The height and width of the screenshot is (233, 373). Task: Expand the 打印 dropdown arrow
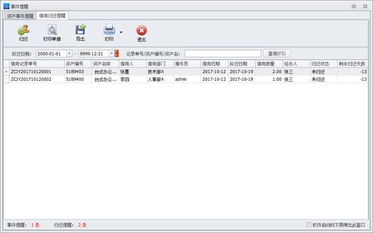(x=121, y=32)
